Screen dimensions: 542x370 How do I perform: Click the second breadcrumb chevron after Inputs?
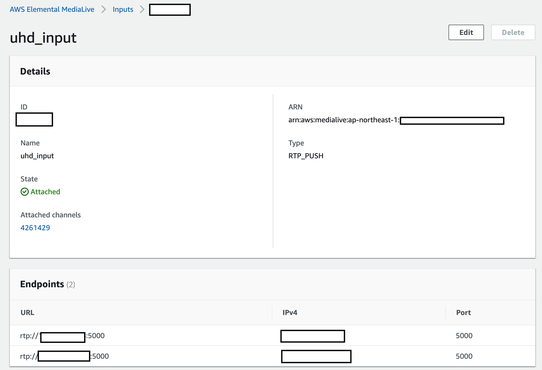coord(142,10)
